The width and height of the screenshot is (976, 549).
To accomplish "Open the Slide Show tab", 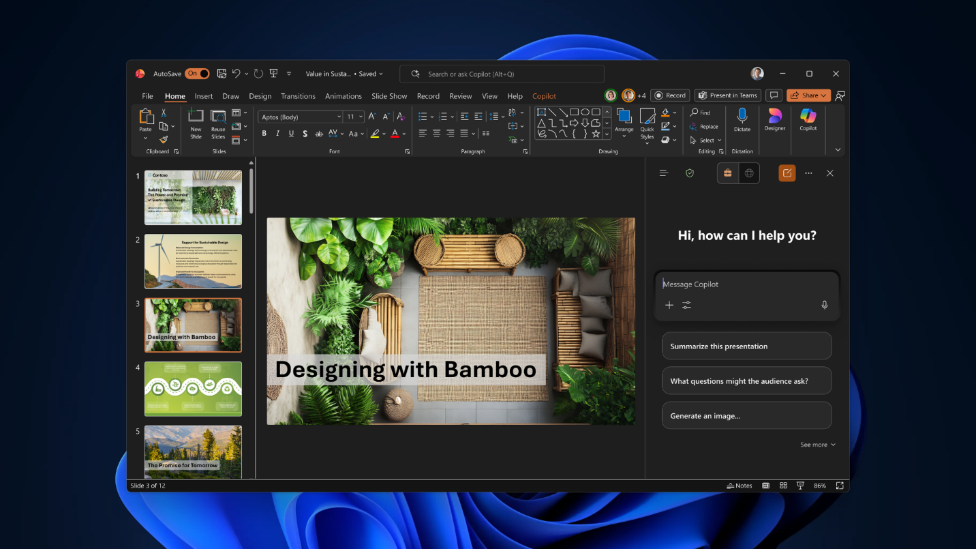I will coord(389,96).
